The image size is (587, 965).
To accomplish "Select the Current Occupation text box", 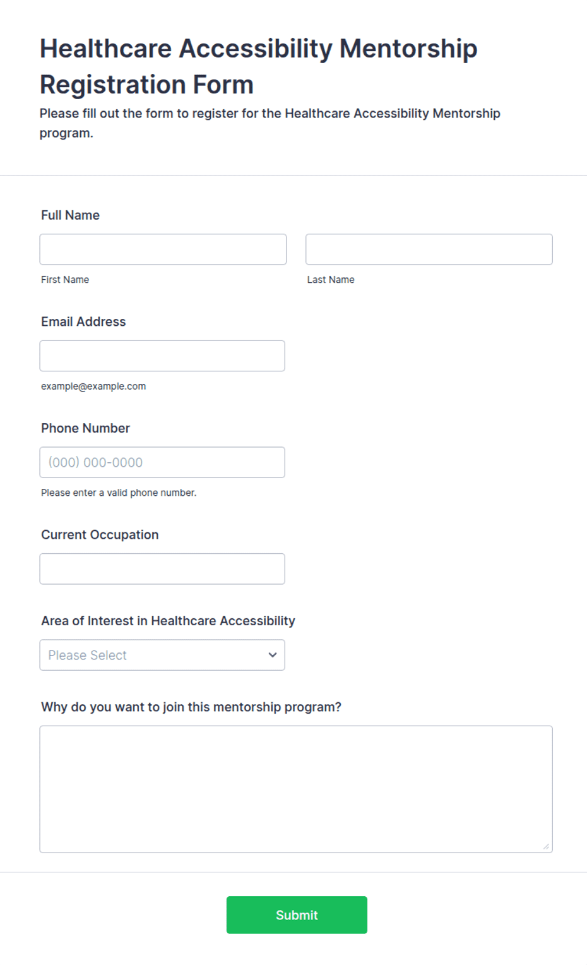I will pos(162,569).
